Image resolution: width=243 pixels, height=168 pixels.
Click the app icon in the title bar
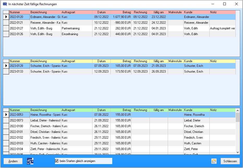coord(5,4)
